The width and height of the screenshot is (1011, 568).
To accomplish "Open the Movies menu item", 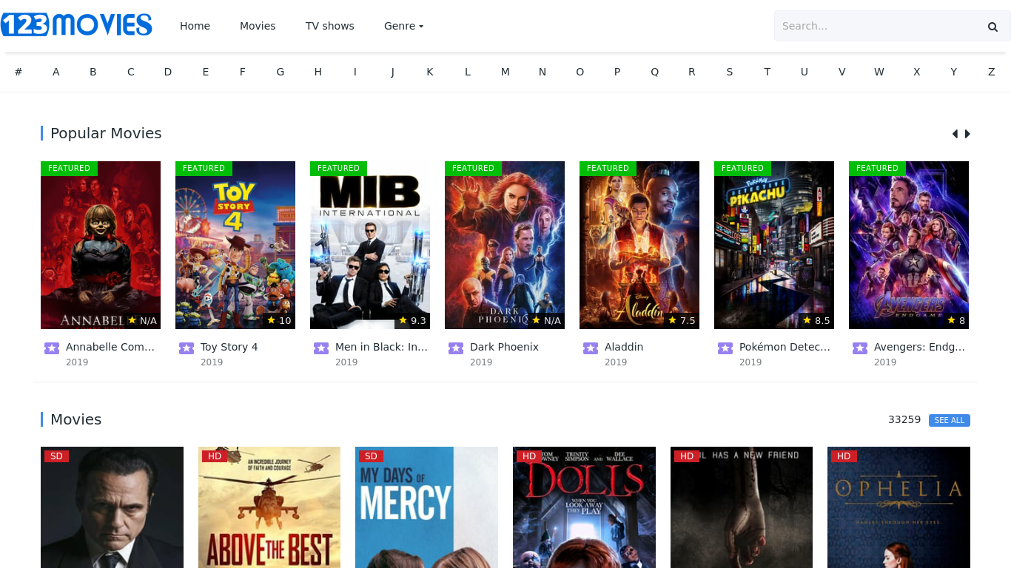I will click(258, 26).
